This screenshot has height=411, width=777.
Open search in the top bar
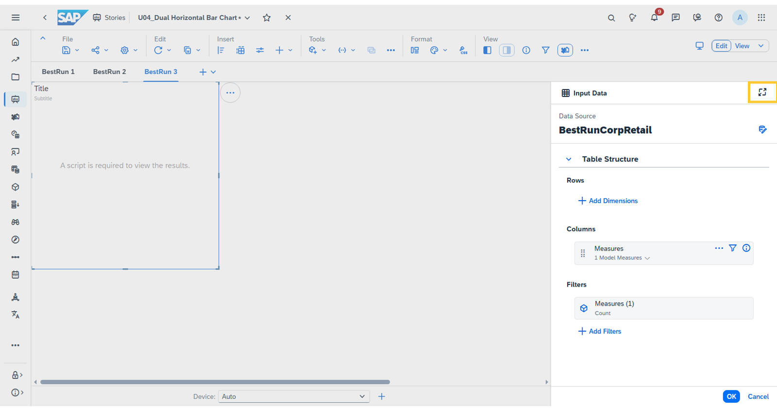tap(611, 18)
